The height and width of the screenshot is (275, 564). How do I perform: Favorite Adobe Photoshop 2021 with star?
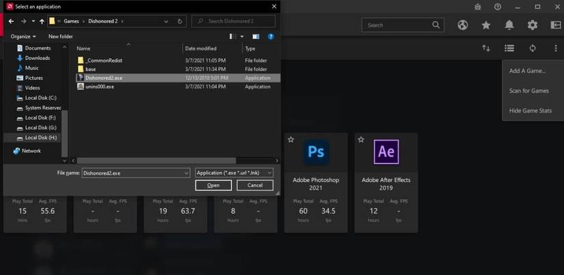tap(291, 140)
